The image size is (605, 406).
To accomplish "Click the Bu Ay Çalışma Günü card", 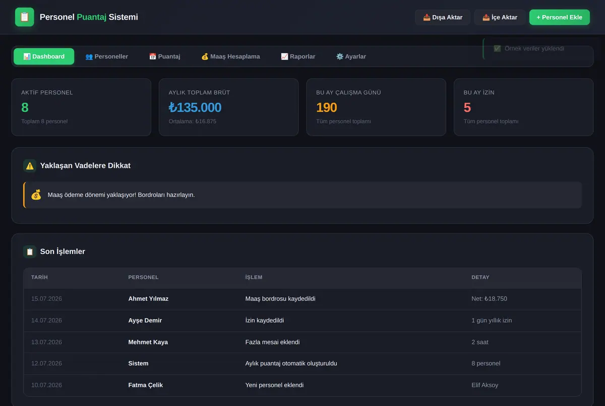I will [376, 107].
